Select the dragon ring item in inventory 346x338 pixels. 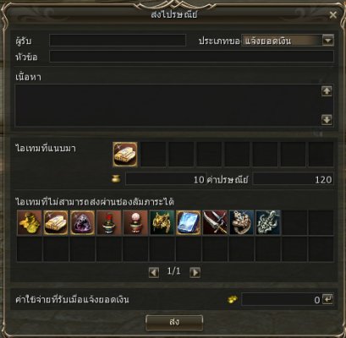[x=242, y=222]
